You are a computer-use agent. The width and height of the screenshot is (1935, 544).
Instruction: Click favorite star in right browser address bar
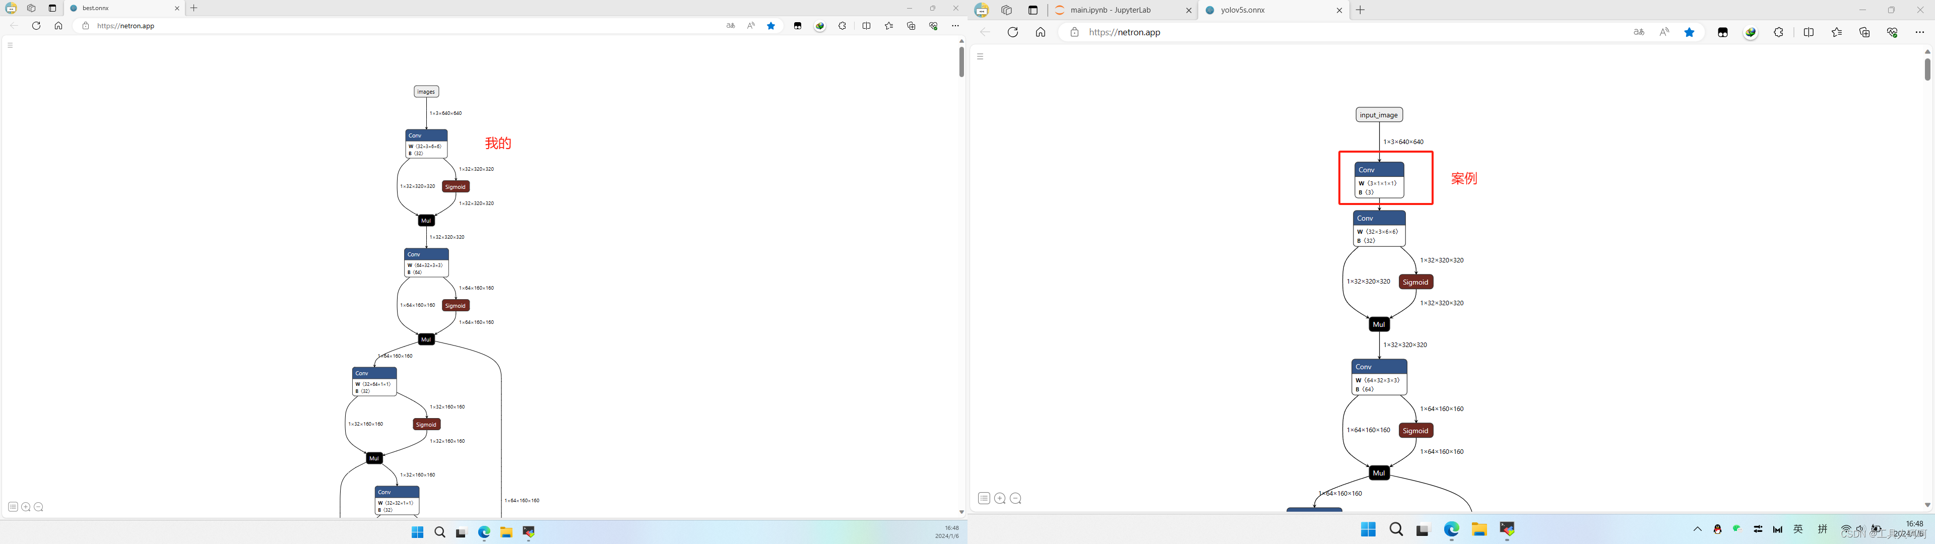tap(1690, 32)
